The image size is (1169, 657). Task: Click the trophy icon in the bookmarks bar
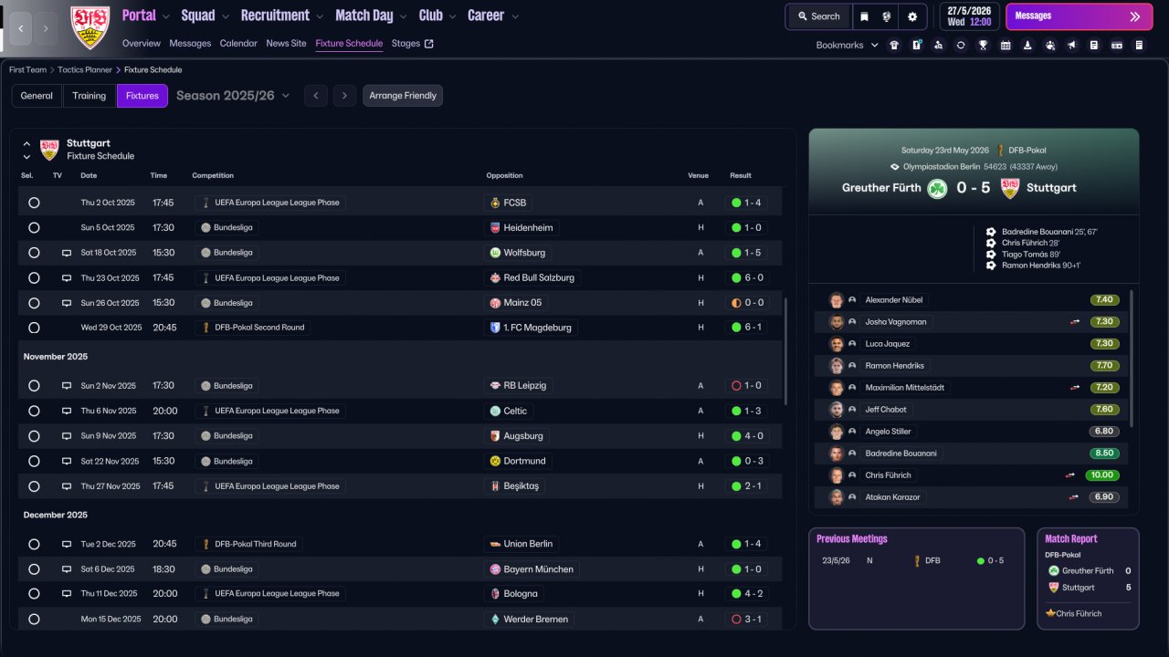(x=983, y=45)
